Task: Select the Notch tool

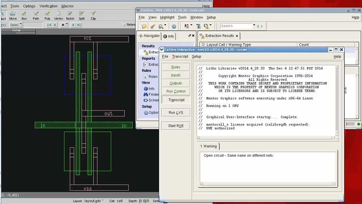Action: (x=70, y=15)
